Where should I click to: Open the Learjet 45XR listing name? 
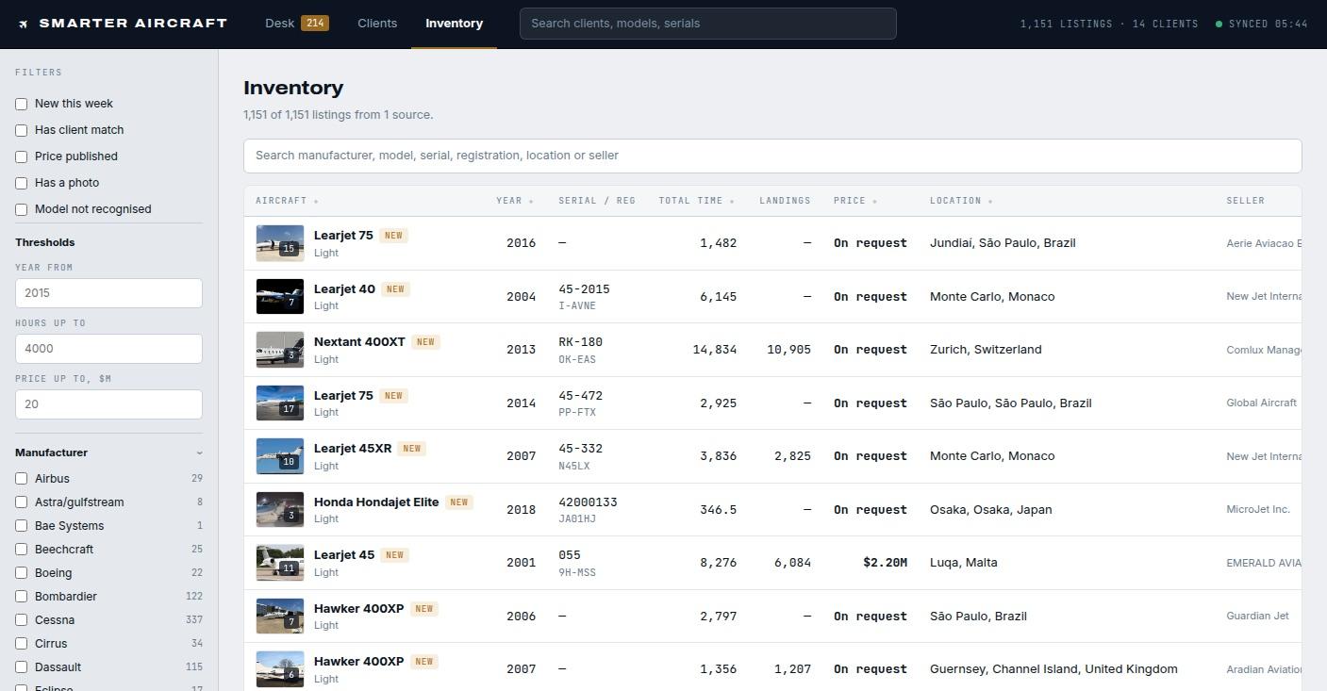(353, 449)
